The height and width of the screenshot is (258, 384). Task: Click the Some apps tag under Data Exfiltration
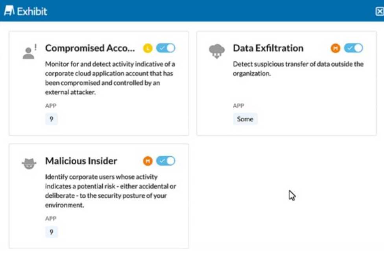pyautogui.click(x=245, y=119)
